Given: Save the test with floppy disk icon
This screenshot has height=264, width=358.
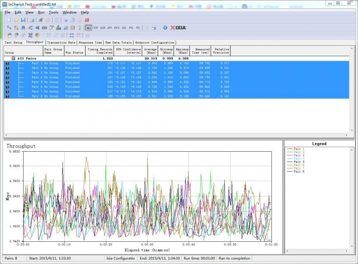Looking at the screenshot, I should 23,20.
